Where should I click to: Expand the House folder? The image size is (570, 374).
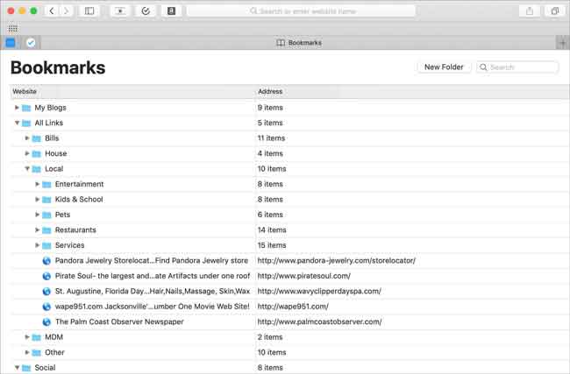(x=27, y=153)
